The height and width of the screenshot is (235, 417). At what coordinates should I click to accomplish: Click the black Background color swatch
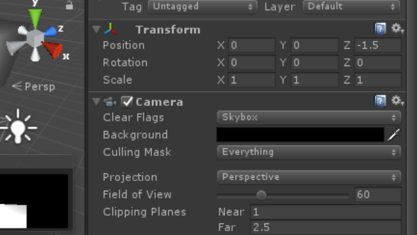click(300, 135)
